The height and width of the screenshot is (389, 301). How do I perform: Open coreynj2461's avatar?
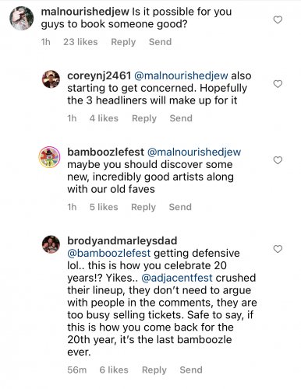point(51,79)
